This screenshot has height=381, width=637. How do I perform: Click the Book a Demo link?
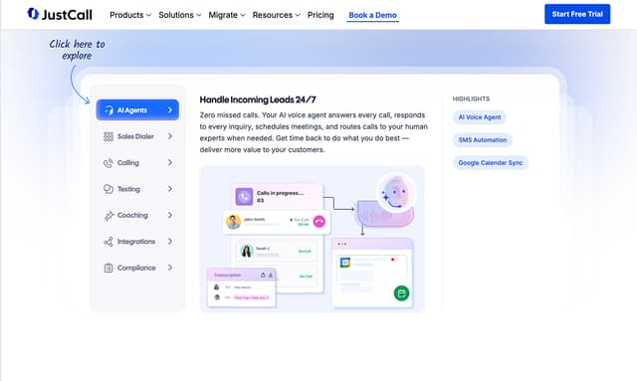pos(372,16)
